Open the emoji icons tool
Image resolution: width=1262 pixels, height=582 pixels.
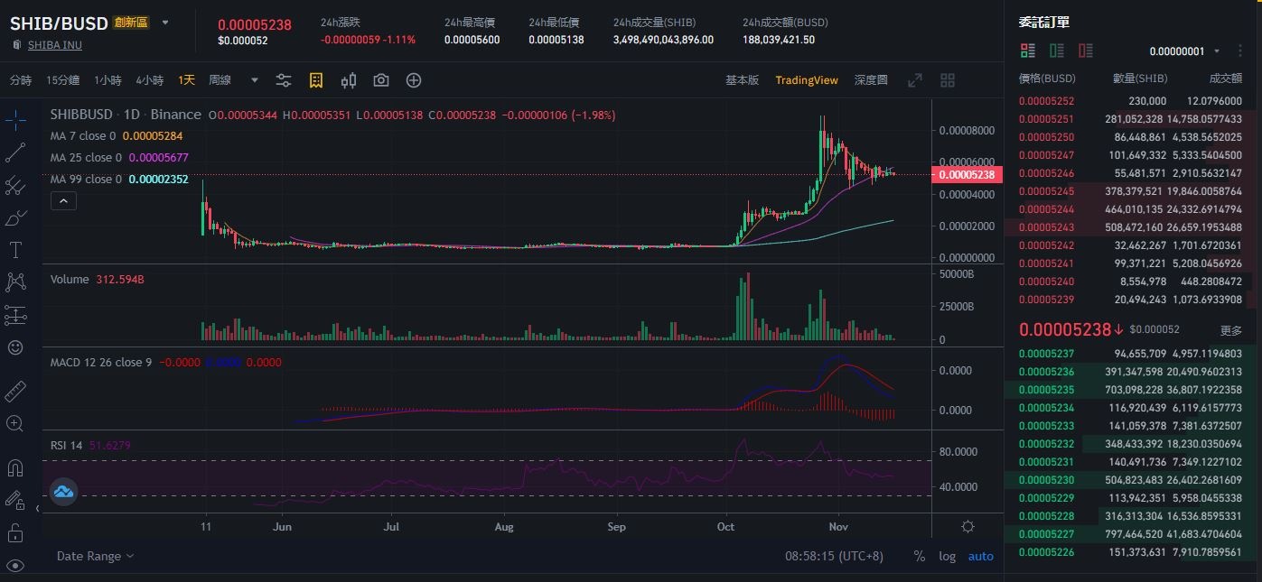[x=15, y=347]
